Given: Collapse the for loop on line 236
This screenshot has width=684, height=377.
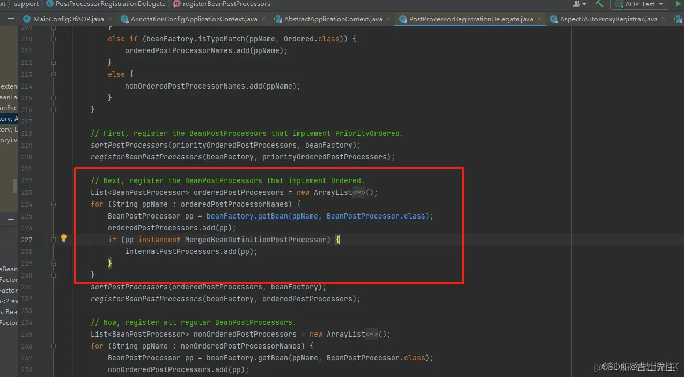Looking at the screenshot, I should pyautogui.click(x=53, y=346).
